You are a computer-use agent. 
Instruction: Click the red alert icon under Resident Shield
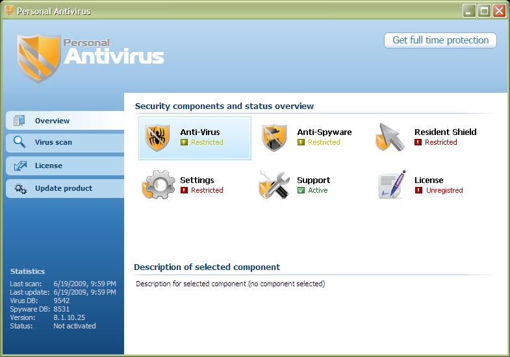418,142
